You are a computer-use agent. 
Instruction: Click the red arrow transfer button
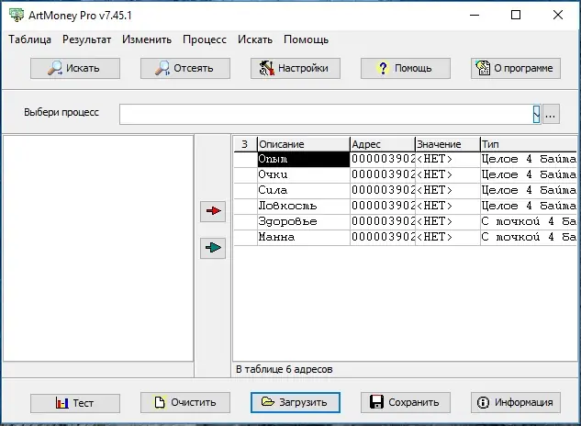(213, 211)
